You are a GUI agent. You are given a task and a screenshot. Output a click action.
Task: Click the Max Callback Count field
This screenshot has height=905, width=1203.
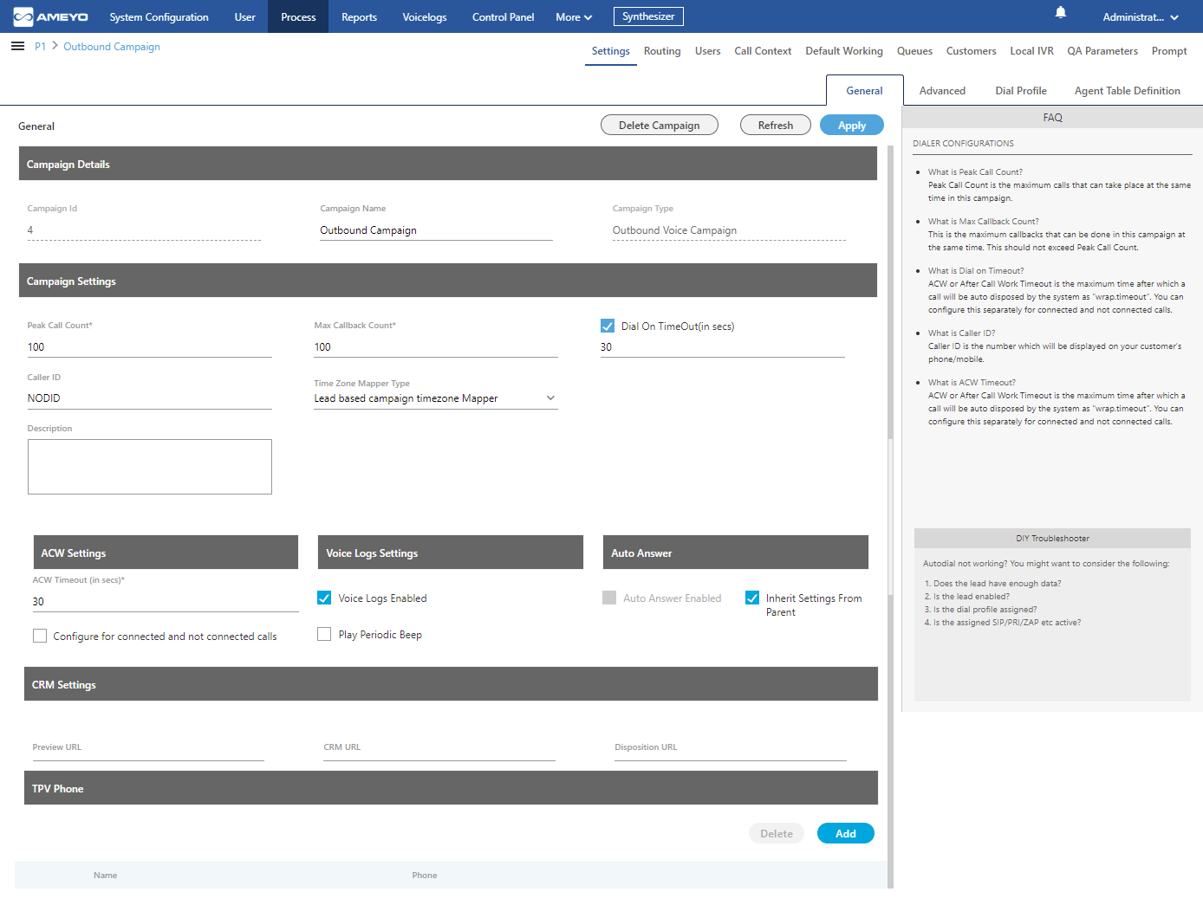pyautogui.click(x=435, y=347)
